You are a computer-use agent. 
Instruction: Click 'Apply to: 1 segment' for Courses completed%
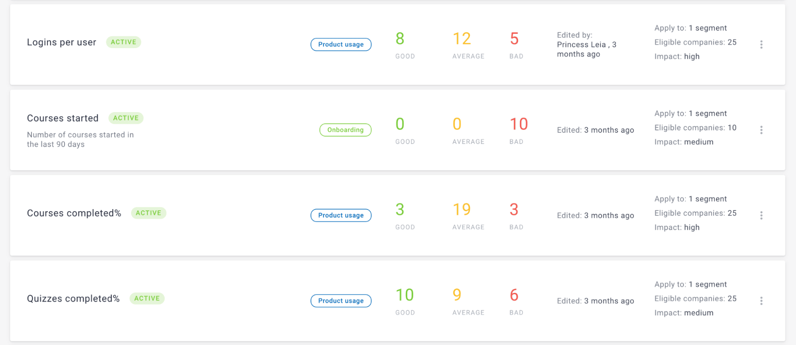[x=690, y=199]
